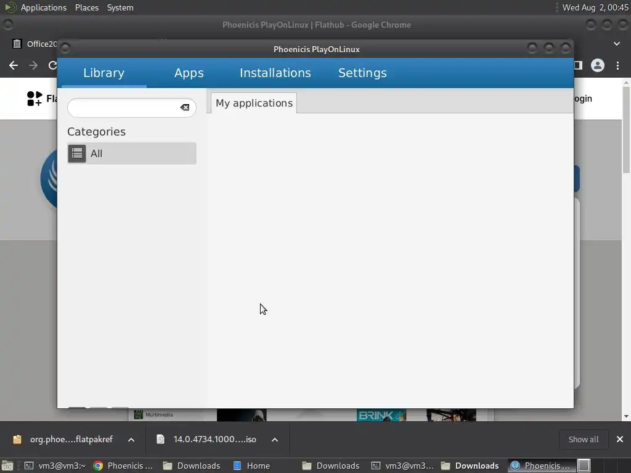The image size is (631, 473).
Task: Open the 14.0.4734.1000 iso download
Action: pos(207,439)
